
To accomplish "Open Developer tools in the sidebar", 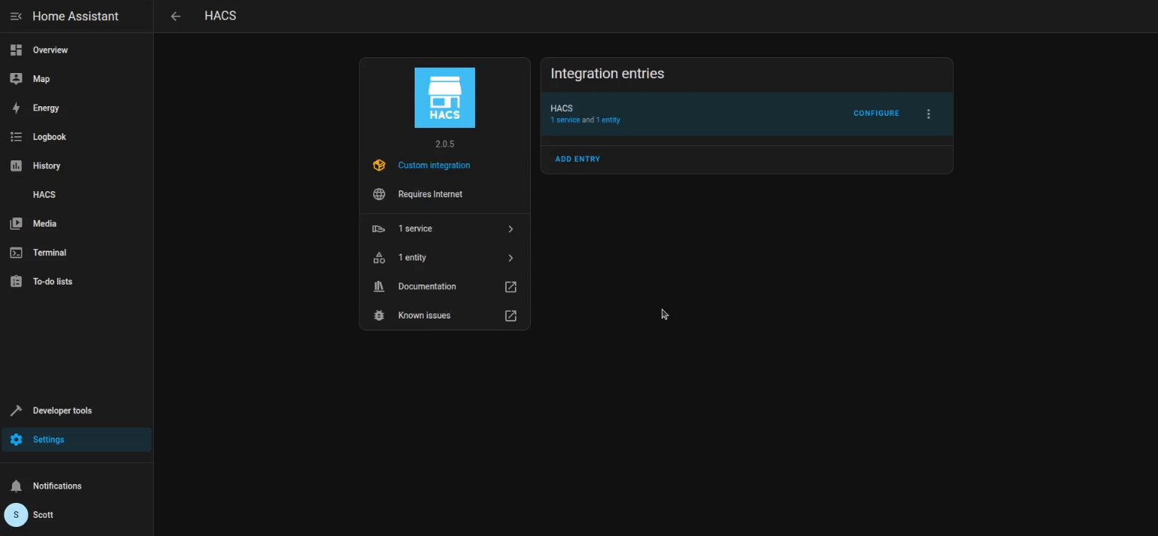I will tap(77, 411).
